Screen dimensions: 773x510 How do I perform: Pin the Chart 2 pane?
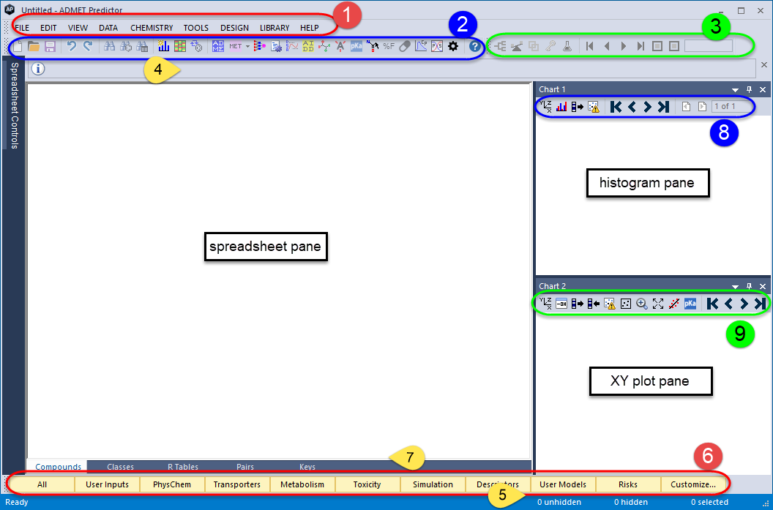click(750, 286)
